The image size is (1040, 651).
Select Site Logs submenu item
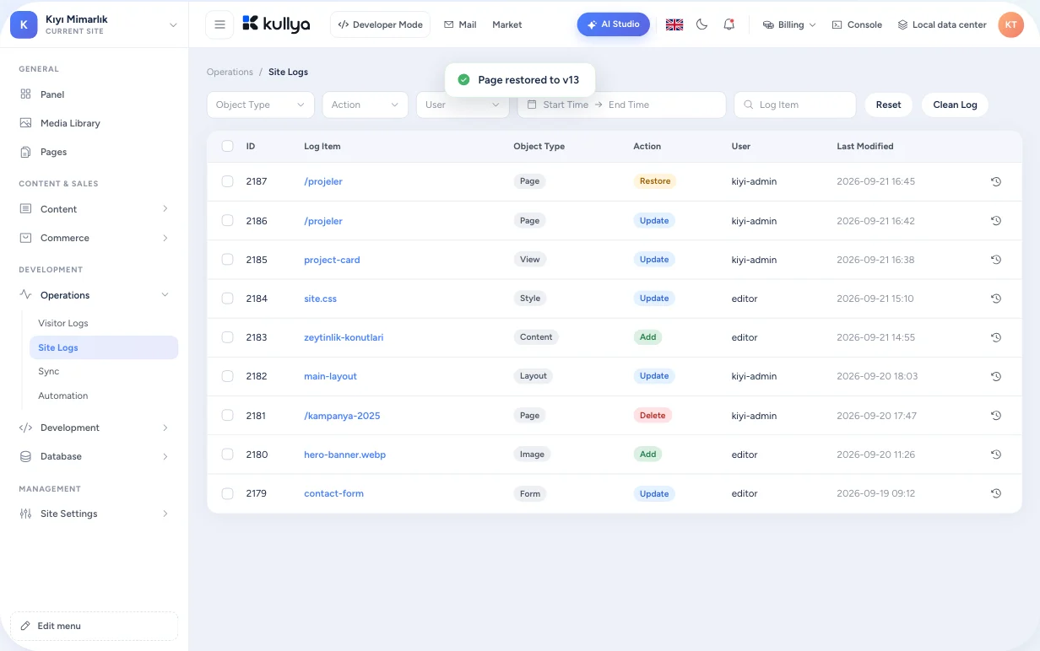pyautogui.click(x=104, y=347)
